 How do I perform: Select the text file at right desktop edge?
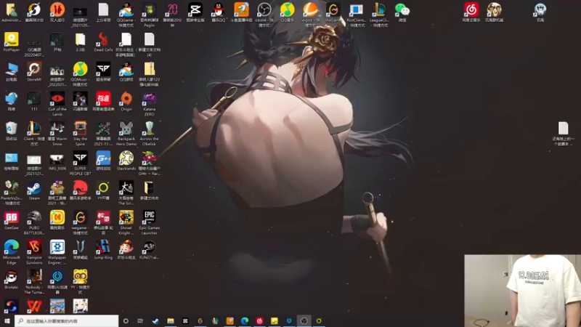[564, 129]
